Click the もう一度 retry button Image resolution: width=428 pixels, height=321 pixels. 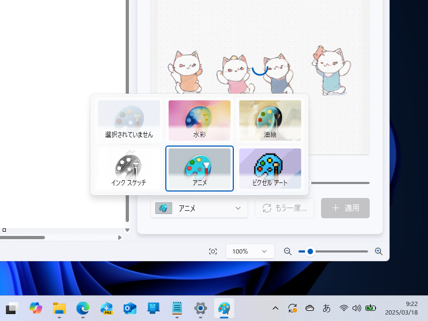click(285, 208)
